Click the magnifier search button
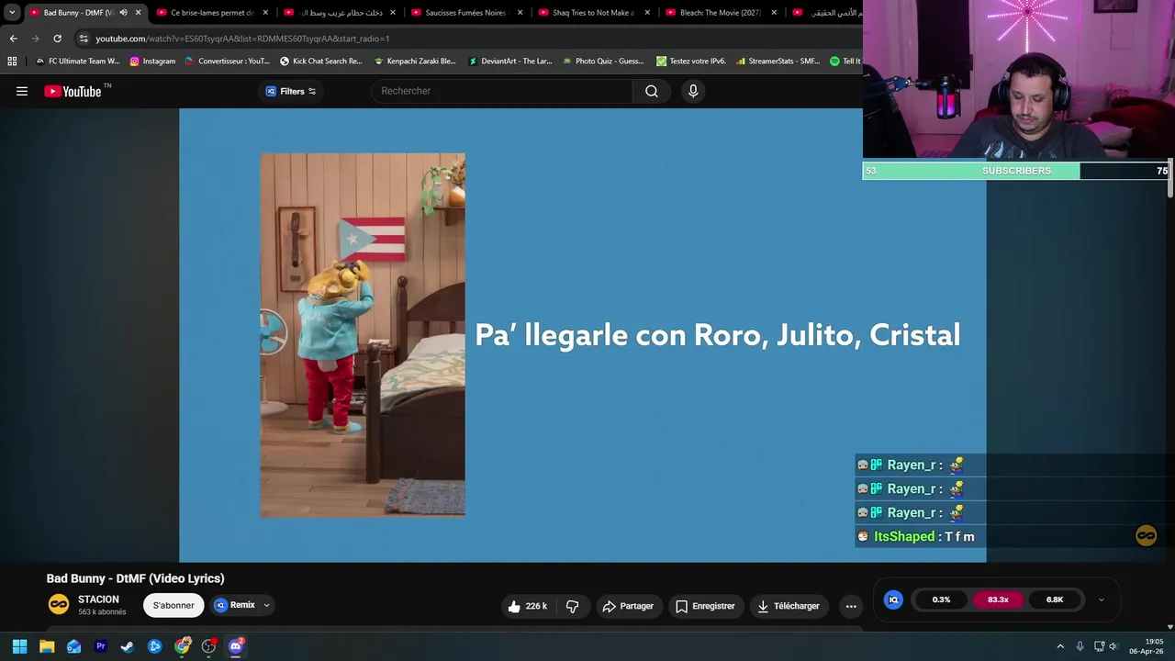 (x=652, y=91)
